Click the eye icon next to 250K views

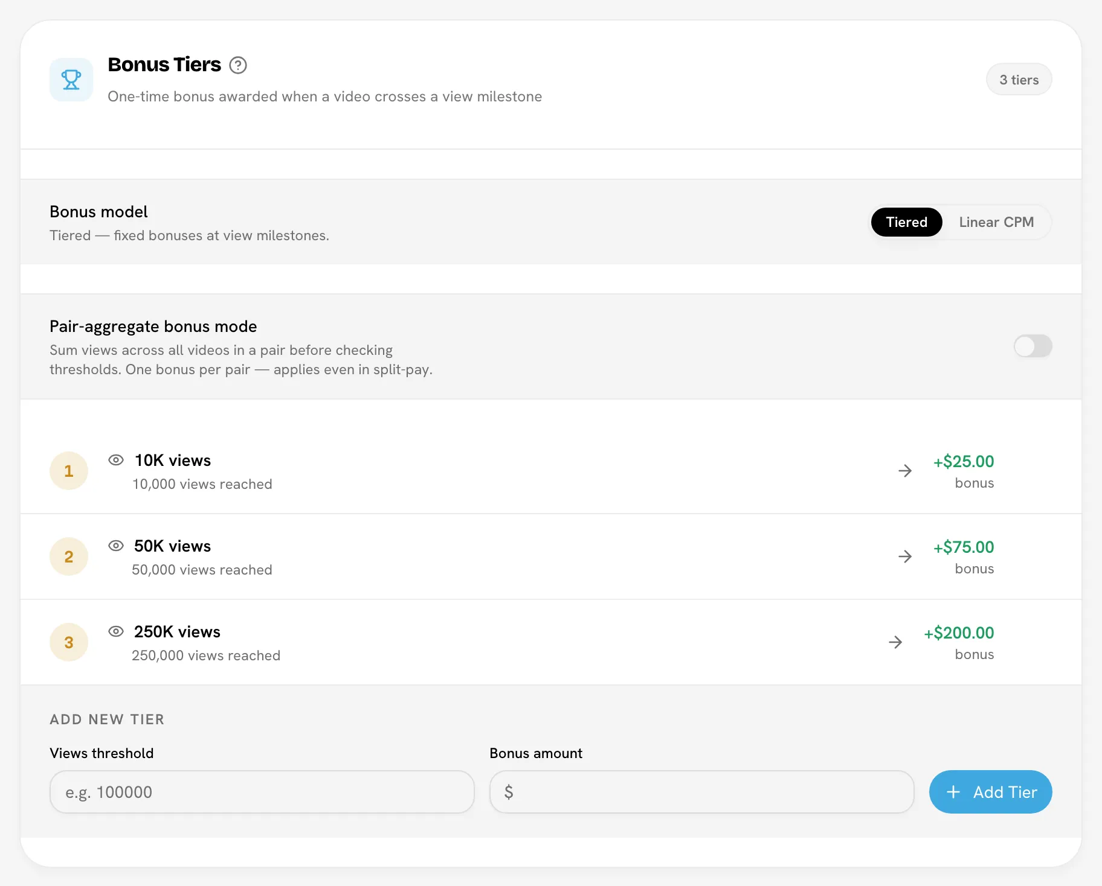[x=116, y=631]
